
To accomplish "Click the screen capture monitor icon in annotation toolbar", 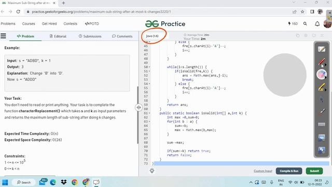I will click(x=322, y=137).
